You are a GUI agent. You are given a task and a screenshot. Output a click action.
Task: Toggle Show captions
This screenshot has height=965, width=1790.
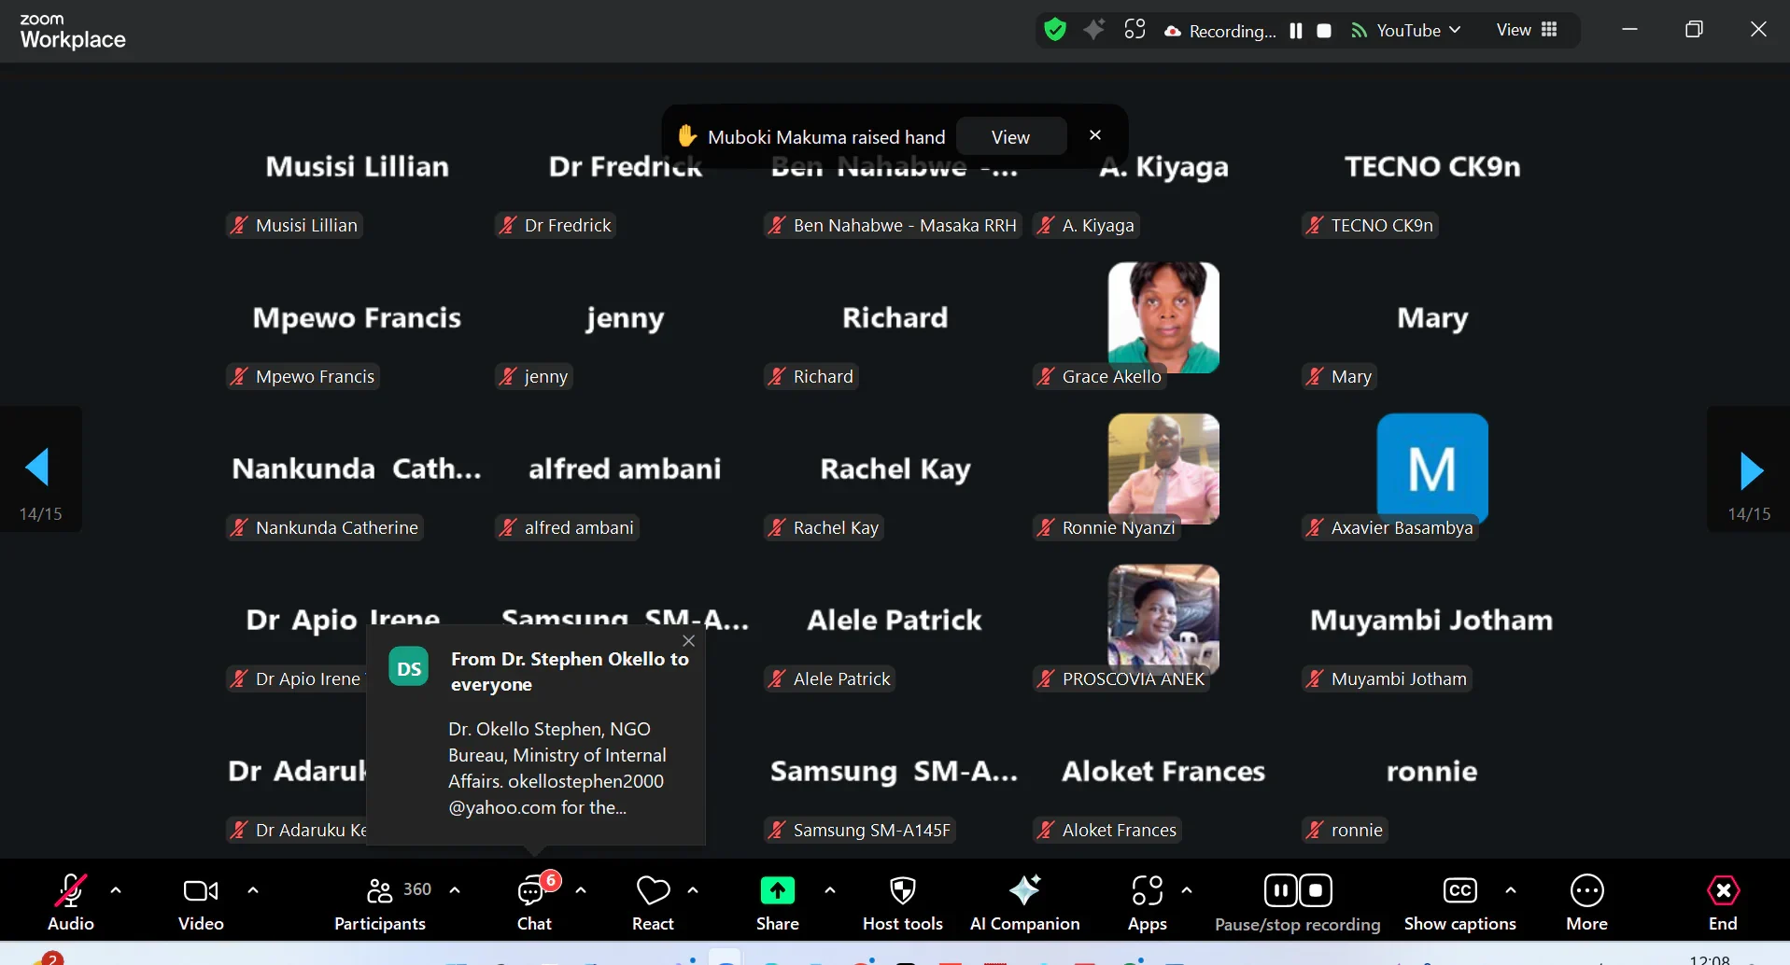[1459, 902]
